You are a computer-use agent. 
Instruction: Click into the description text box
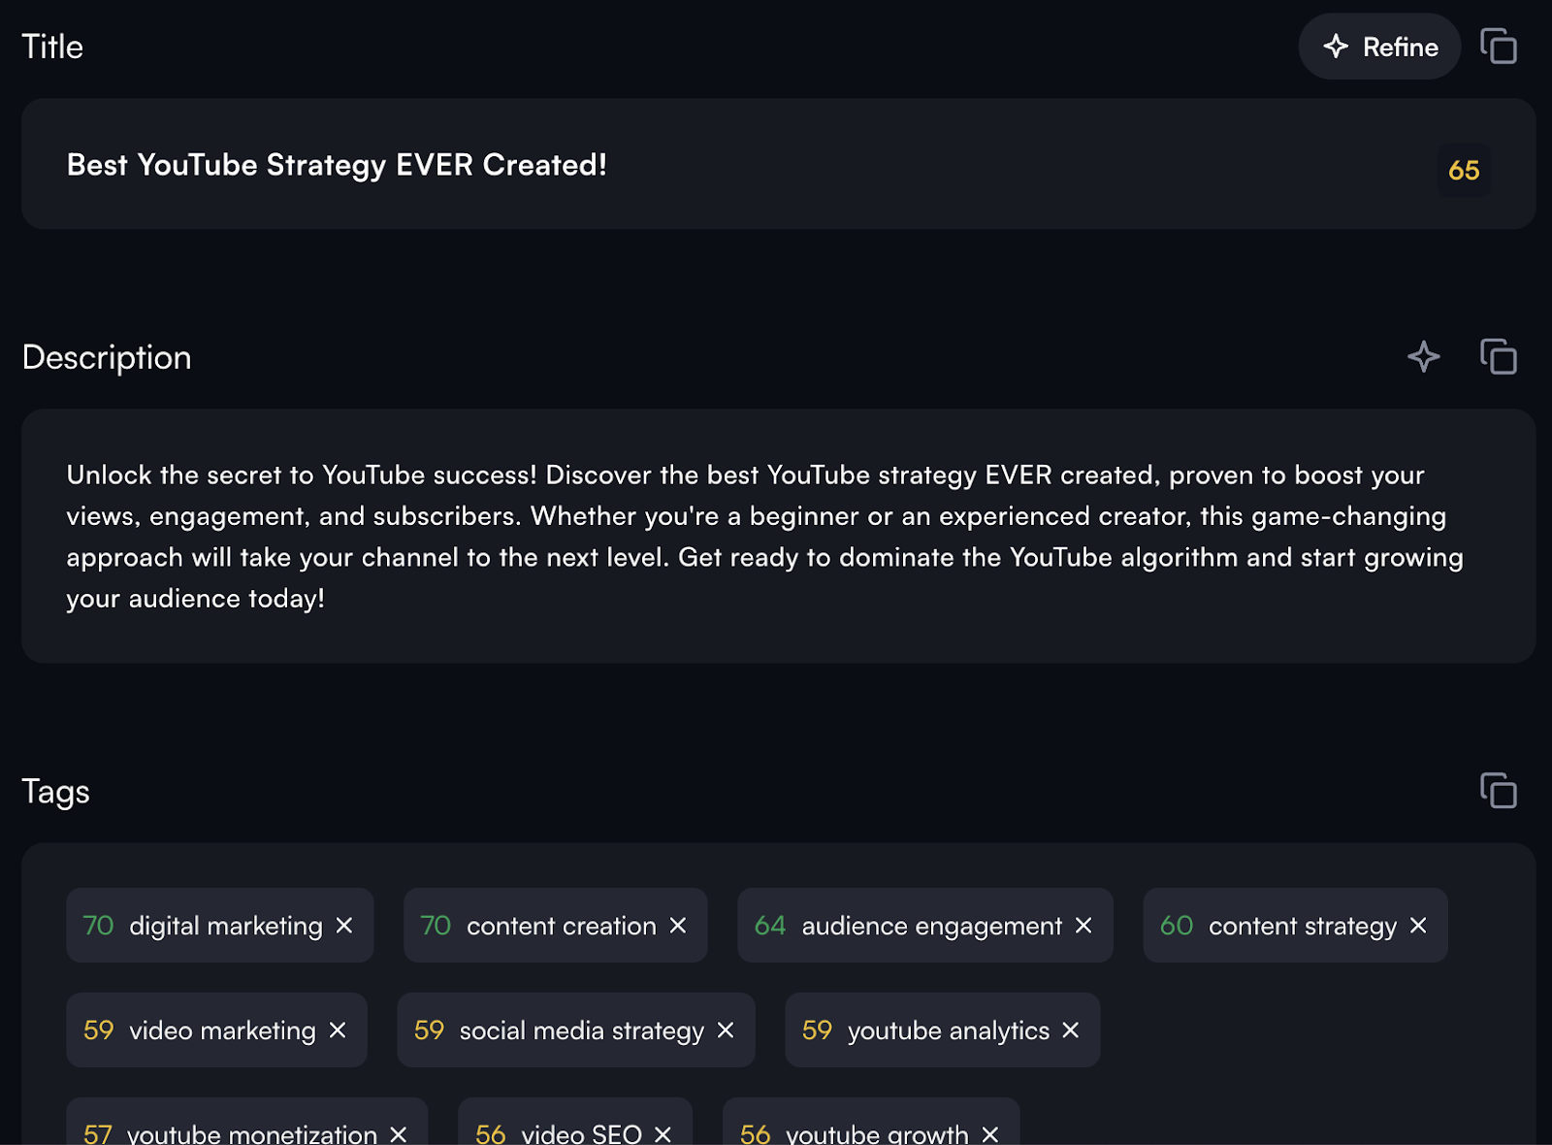pos(778,536)
